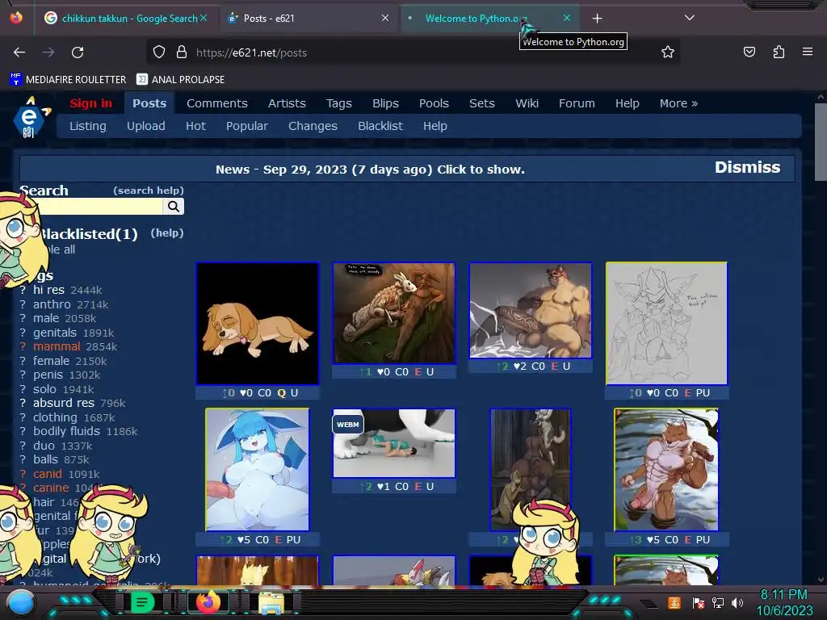View Hot posts
The image size is (827, 620).
[x=195, y=126]
